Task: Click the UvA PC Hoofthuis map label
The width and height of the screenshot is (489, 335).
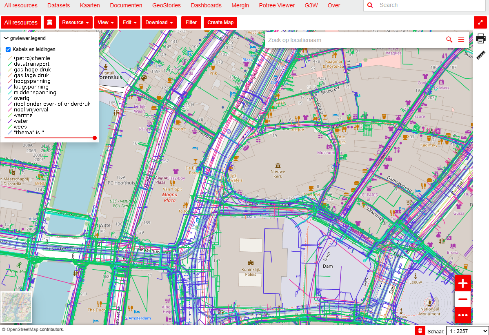Action: (121, 180)
